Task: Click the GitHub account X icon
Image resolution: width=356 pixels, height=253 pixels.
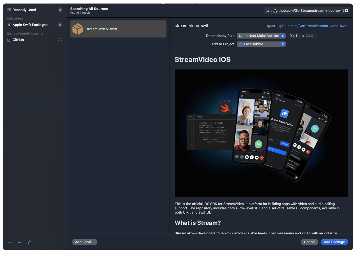Action: point(9,40)
